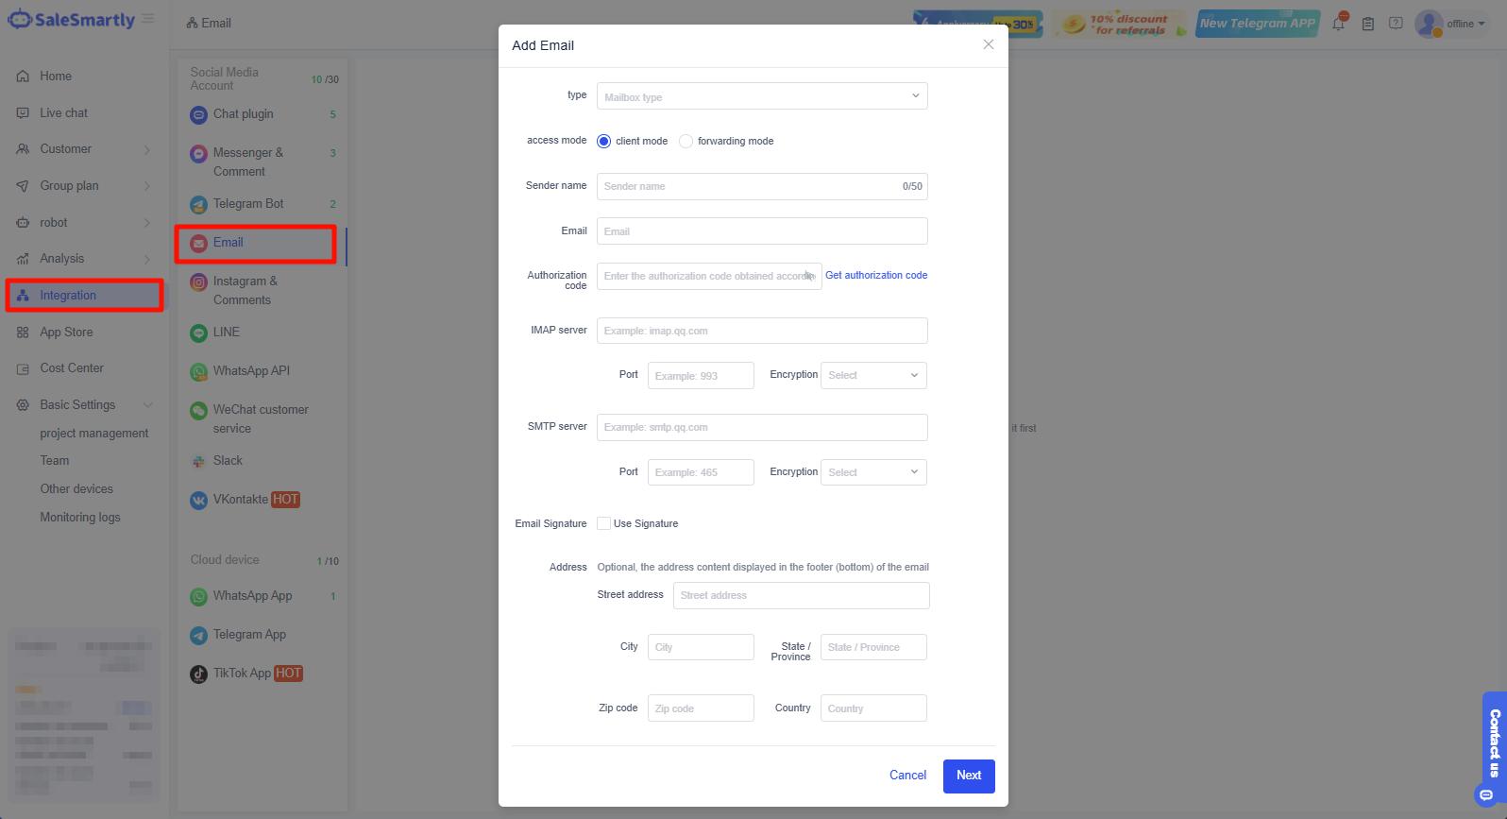Open the New Telegram APP banner
This screenshot has width=1507, height=819.
click(x=1257, y=24)
